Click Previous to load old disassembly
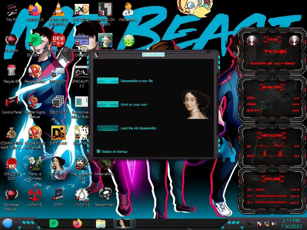Image resolution: width=307 pixels, height=230 pixels. 108,128
